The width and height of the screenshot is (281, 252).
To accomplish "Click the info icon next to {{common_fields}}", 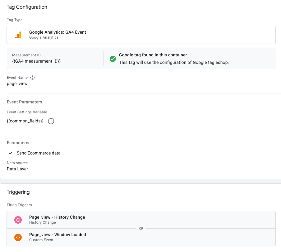I will tap(51, 121).
